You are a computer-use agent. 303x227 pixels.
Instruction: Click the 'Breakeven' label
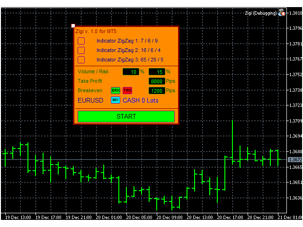[x=90, y=90]
